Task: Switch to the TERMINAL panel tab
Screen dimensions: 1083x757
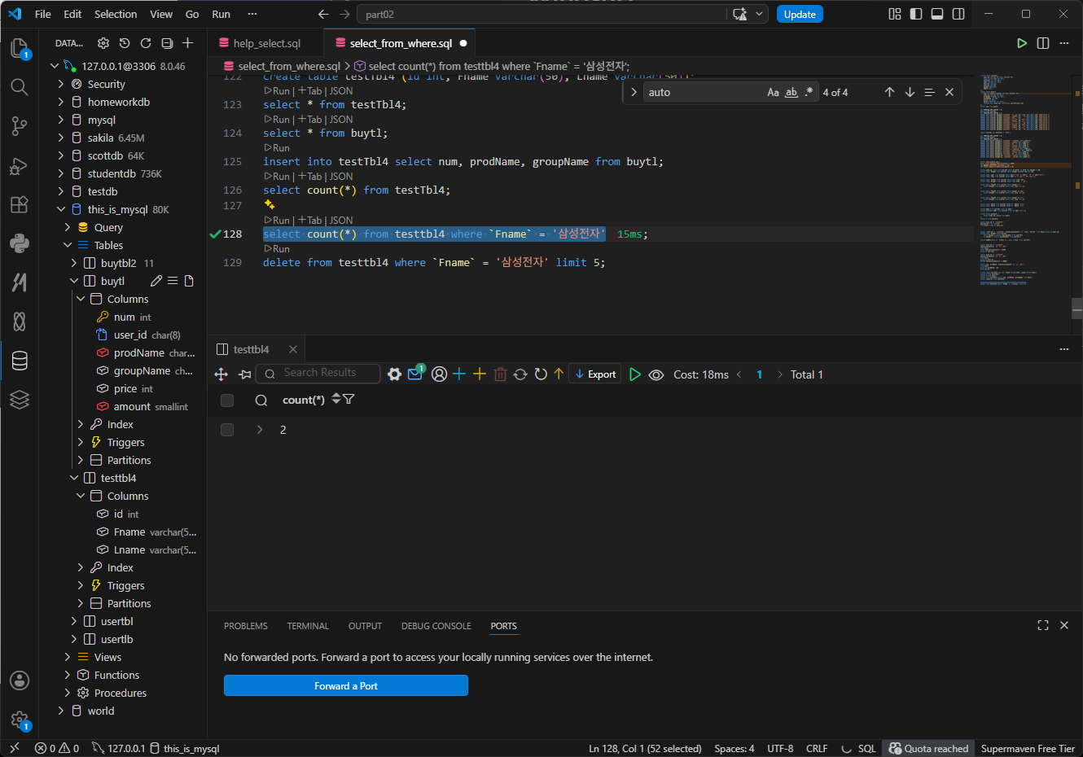Action: click(x=308, y=626)
